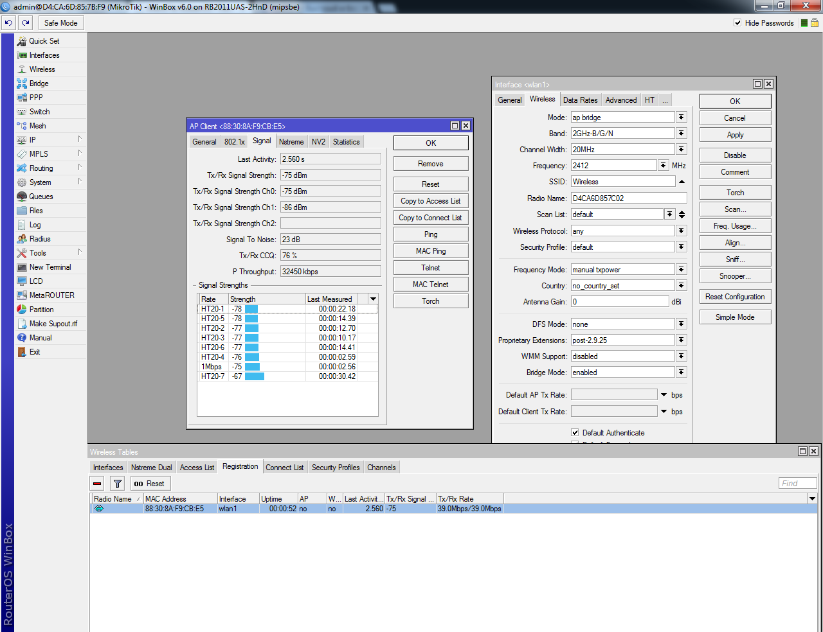
Task: Click the padlock icon at top right
Action: [x=815, y=22]
